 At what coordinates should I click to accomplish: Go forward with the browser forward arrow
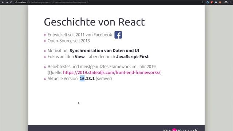(7, 3)
